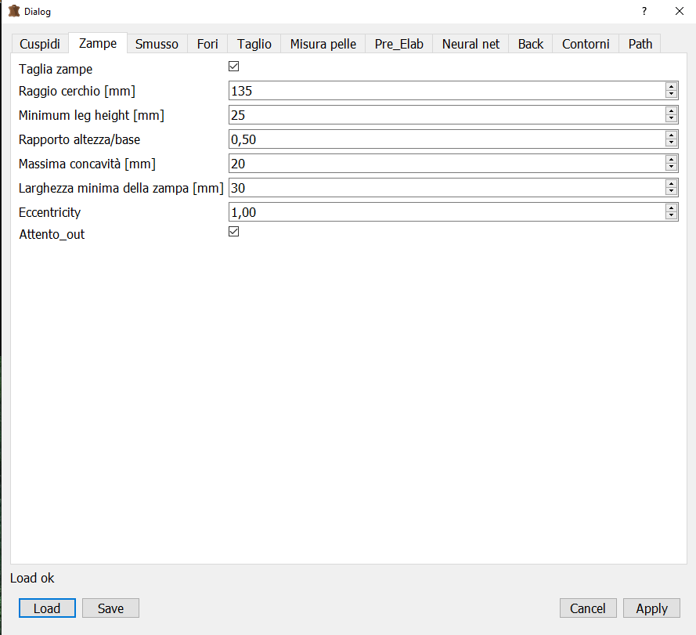The height and width of the screenshot is (635, 696).
Task: Open the Neural net tab
Action: 471,44
